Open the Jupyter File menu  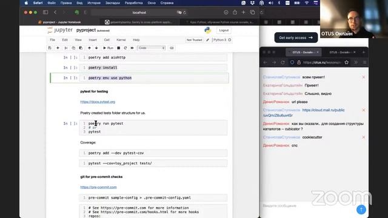53,40
